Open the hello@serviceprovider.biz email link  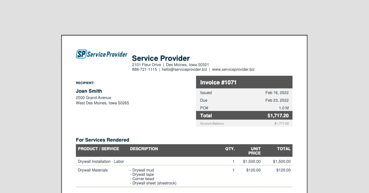[184, 70]
